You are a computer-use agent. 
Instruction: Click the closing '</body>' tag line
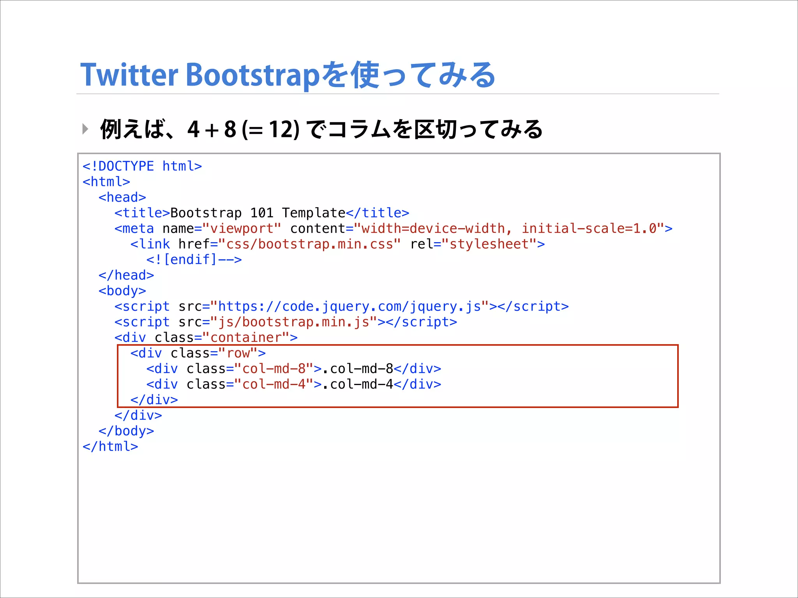(126, 431)
